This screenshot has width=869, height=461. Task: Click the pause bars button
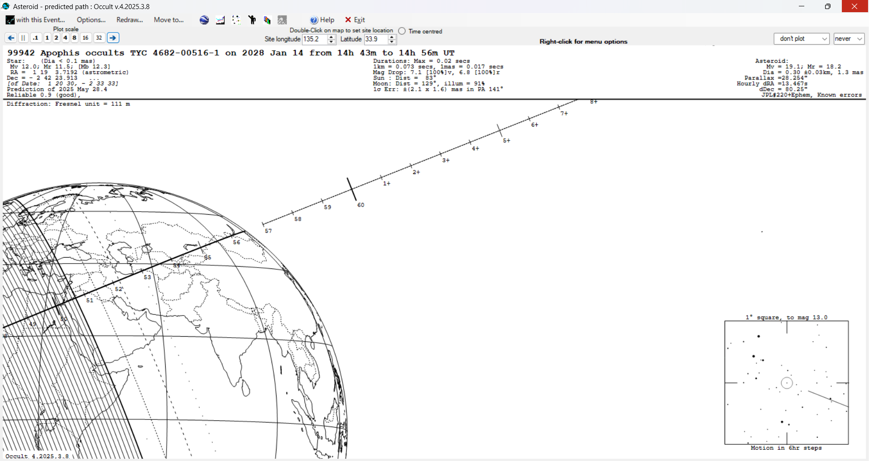pyautogui.click(x=23, y=38)
